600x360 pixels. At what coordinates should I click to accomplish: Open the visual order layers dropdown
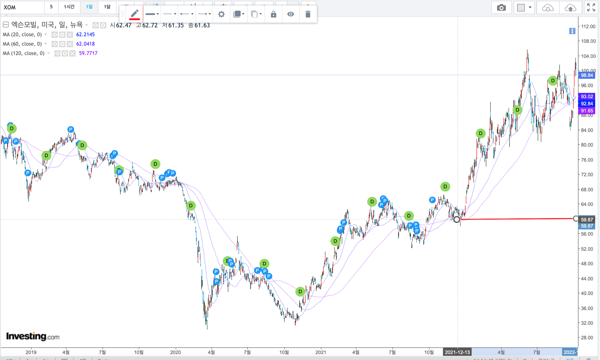click(239, 14)
